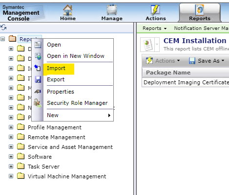Open dropdown arrow beside report icon
This screenshot has height=195, width=229.
tap(157, 45)
